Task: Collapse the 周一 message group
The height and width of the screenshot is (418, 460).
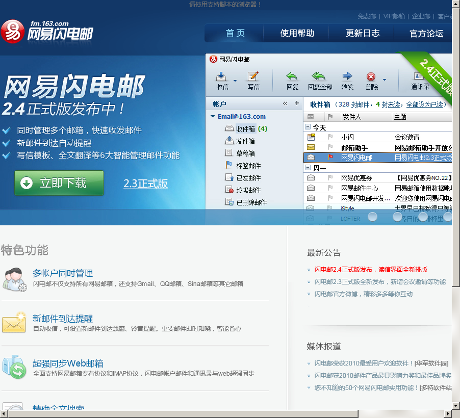Action: [308, 168]
